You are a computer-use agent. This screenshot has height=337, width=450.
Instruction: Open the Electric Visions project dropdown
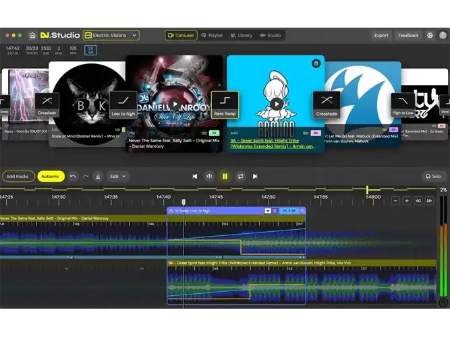tap(111, 35)
